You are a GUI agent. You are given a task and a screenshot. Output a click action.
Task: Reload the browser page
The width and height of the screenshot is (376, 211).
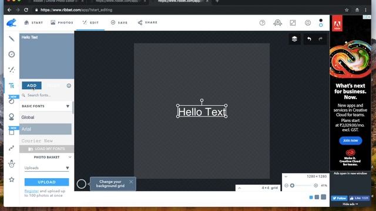[x=26, y=10]
